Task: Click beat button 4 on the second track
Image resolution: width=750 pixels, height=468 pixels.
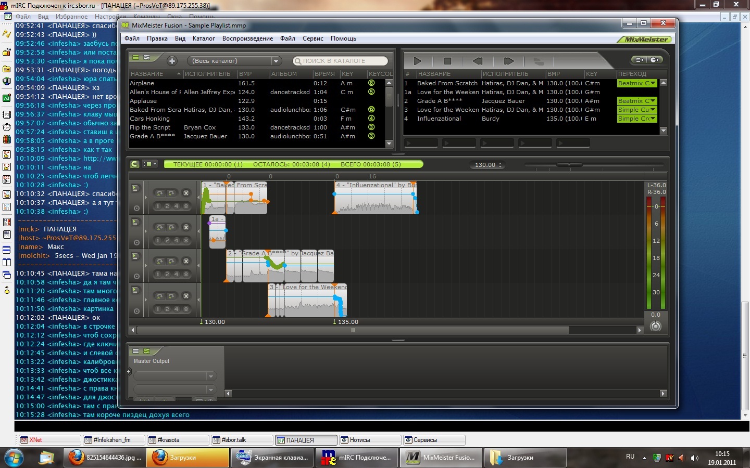Action: coord(177,240)
